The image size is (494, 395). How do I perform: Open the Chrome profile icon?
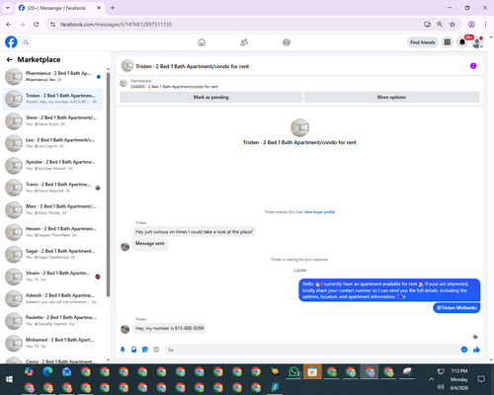[471, 24]
